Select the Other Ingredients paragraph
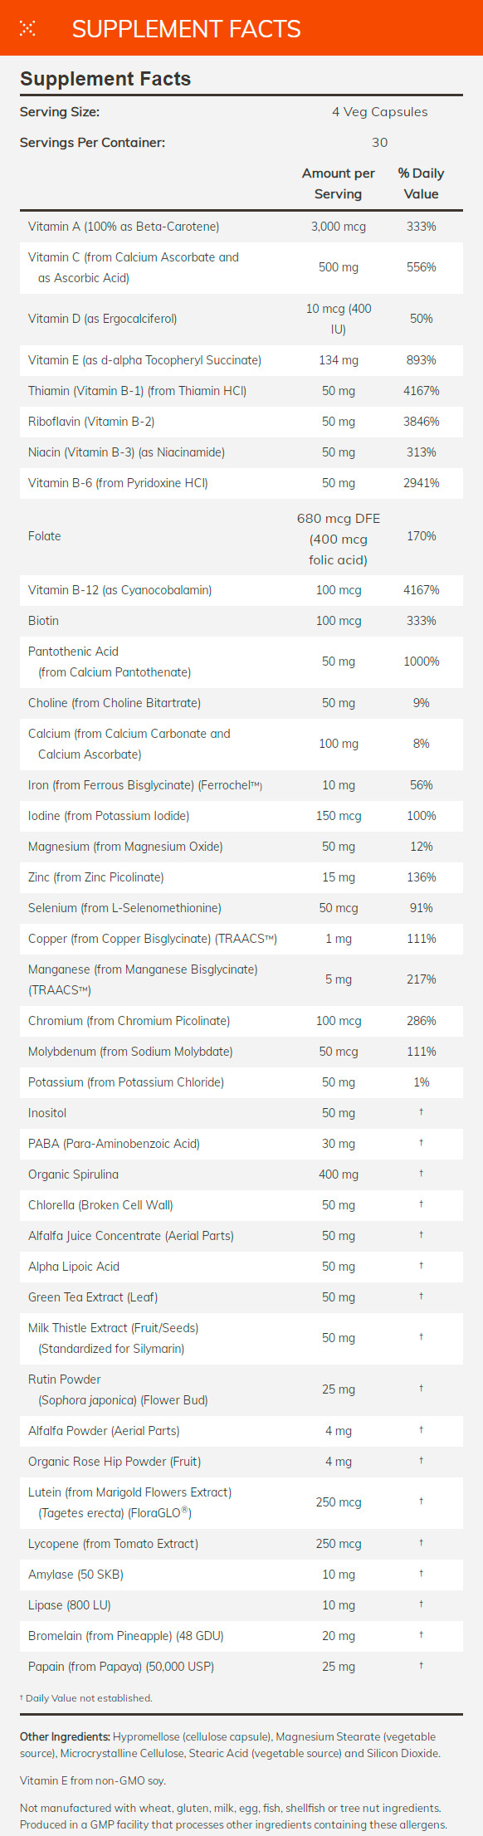This screenshot has width=483, height=1836. [x=231, y=1743]
